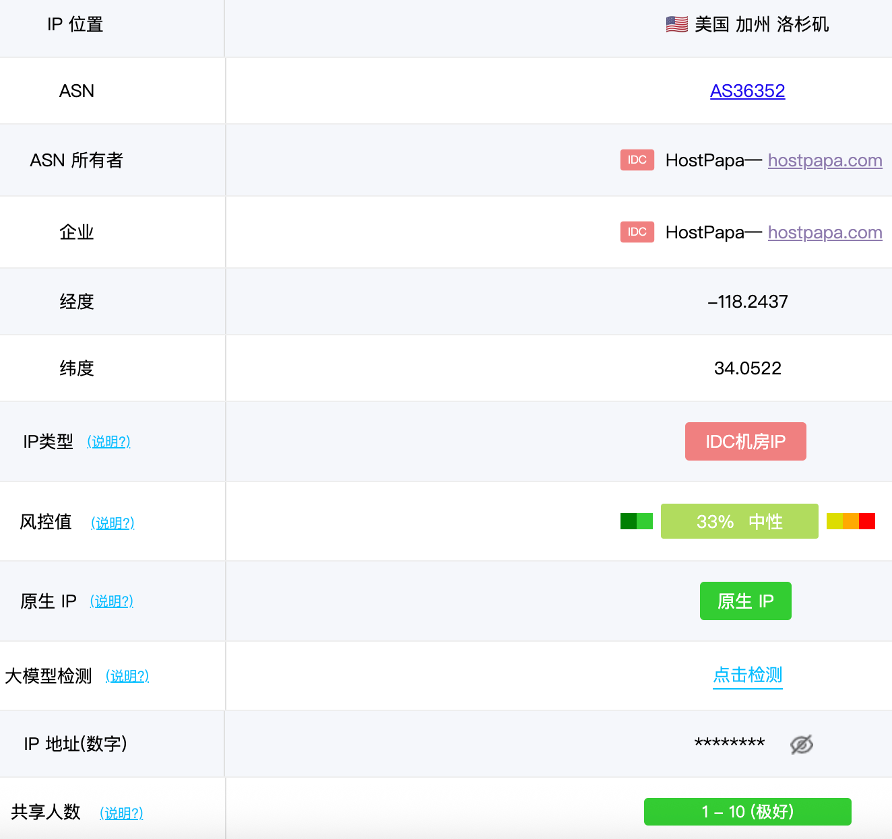Click IDC badge in 企业 row
The width and height of the screenshot is (892, 839).
point(637,232)
